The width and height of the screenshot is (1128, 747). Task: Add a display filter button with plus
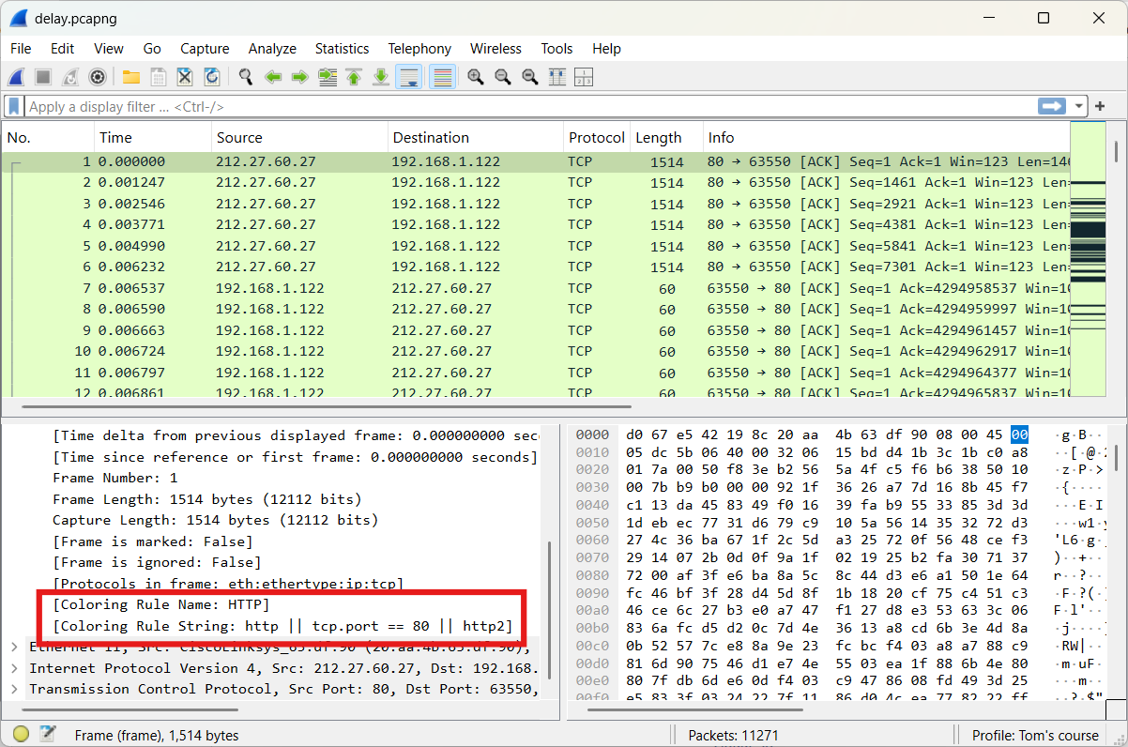1100,106
